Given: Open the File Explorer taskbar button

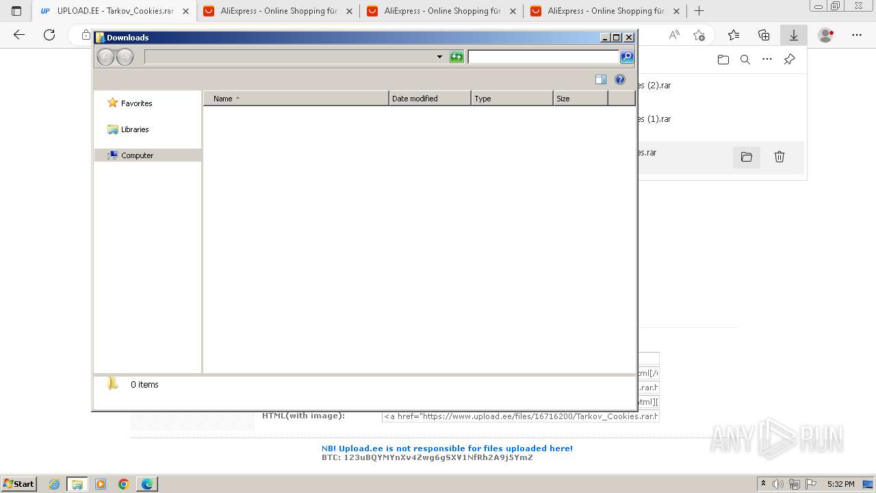Looking at the screenshot, I should pyautogui.click(x=77, y=484).
